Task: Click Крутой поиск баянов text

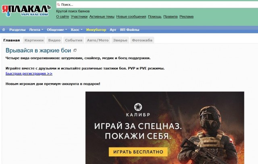Action: click(73, 11)
